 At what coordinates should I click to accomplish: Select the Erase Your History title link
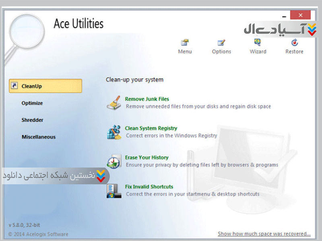(x=147, y=157)
